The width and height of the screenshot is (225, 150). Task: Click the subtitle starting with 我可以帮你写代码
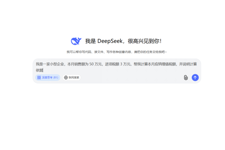[117, 52]
